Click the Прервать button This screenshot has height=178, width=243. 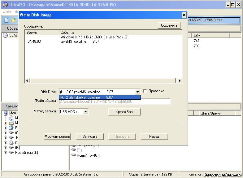coord(122,137)
